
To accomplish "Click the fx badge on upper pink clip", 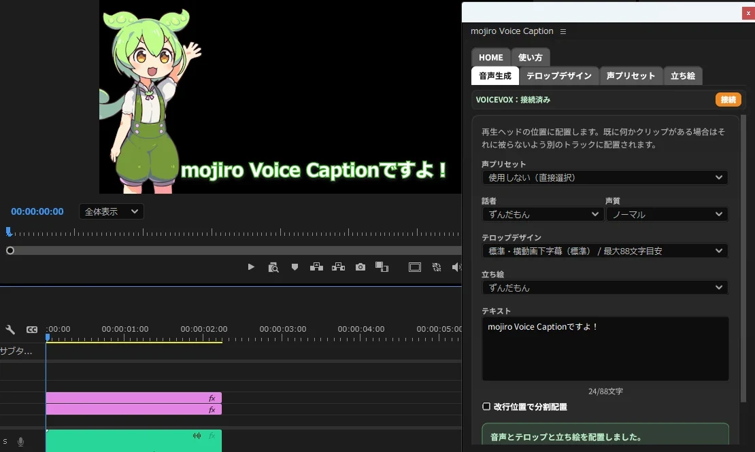I will (212, 398).
